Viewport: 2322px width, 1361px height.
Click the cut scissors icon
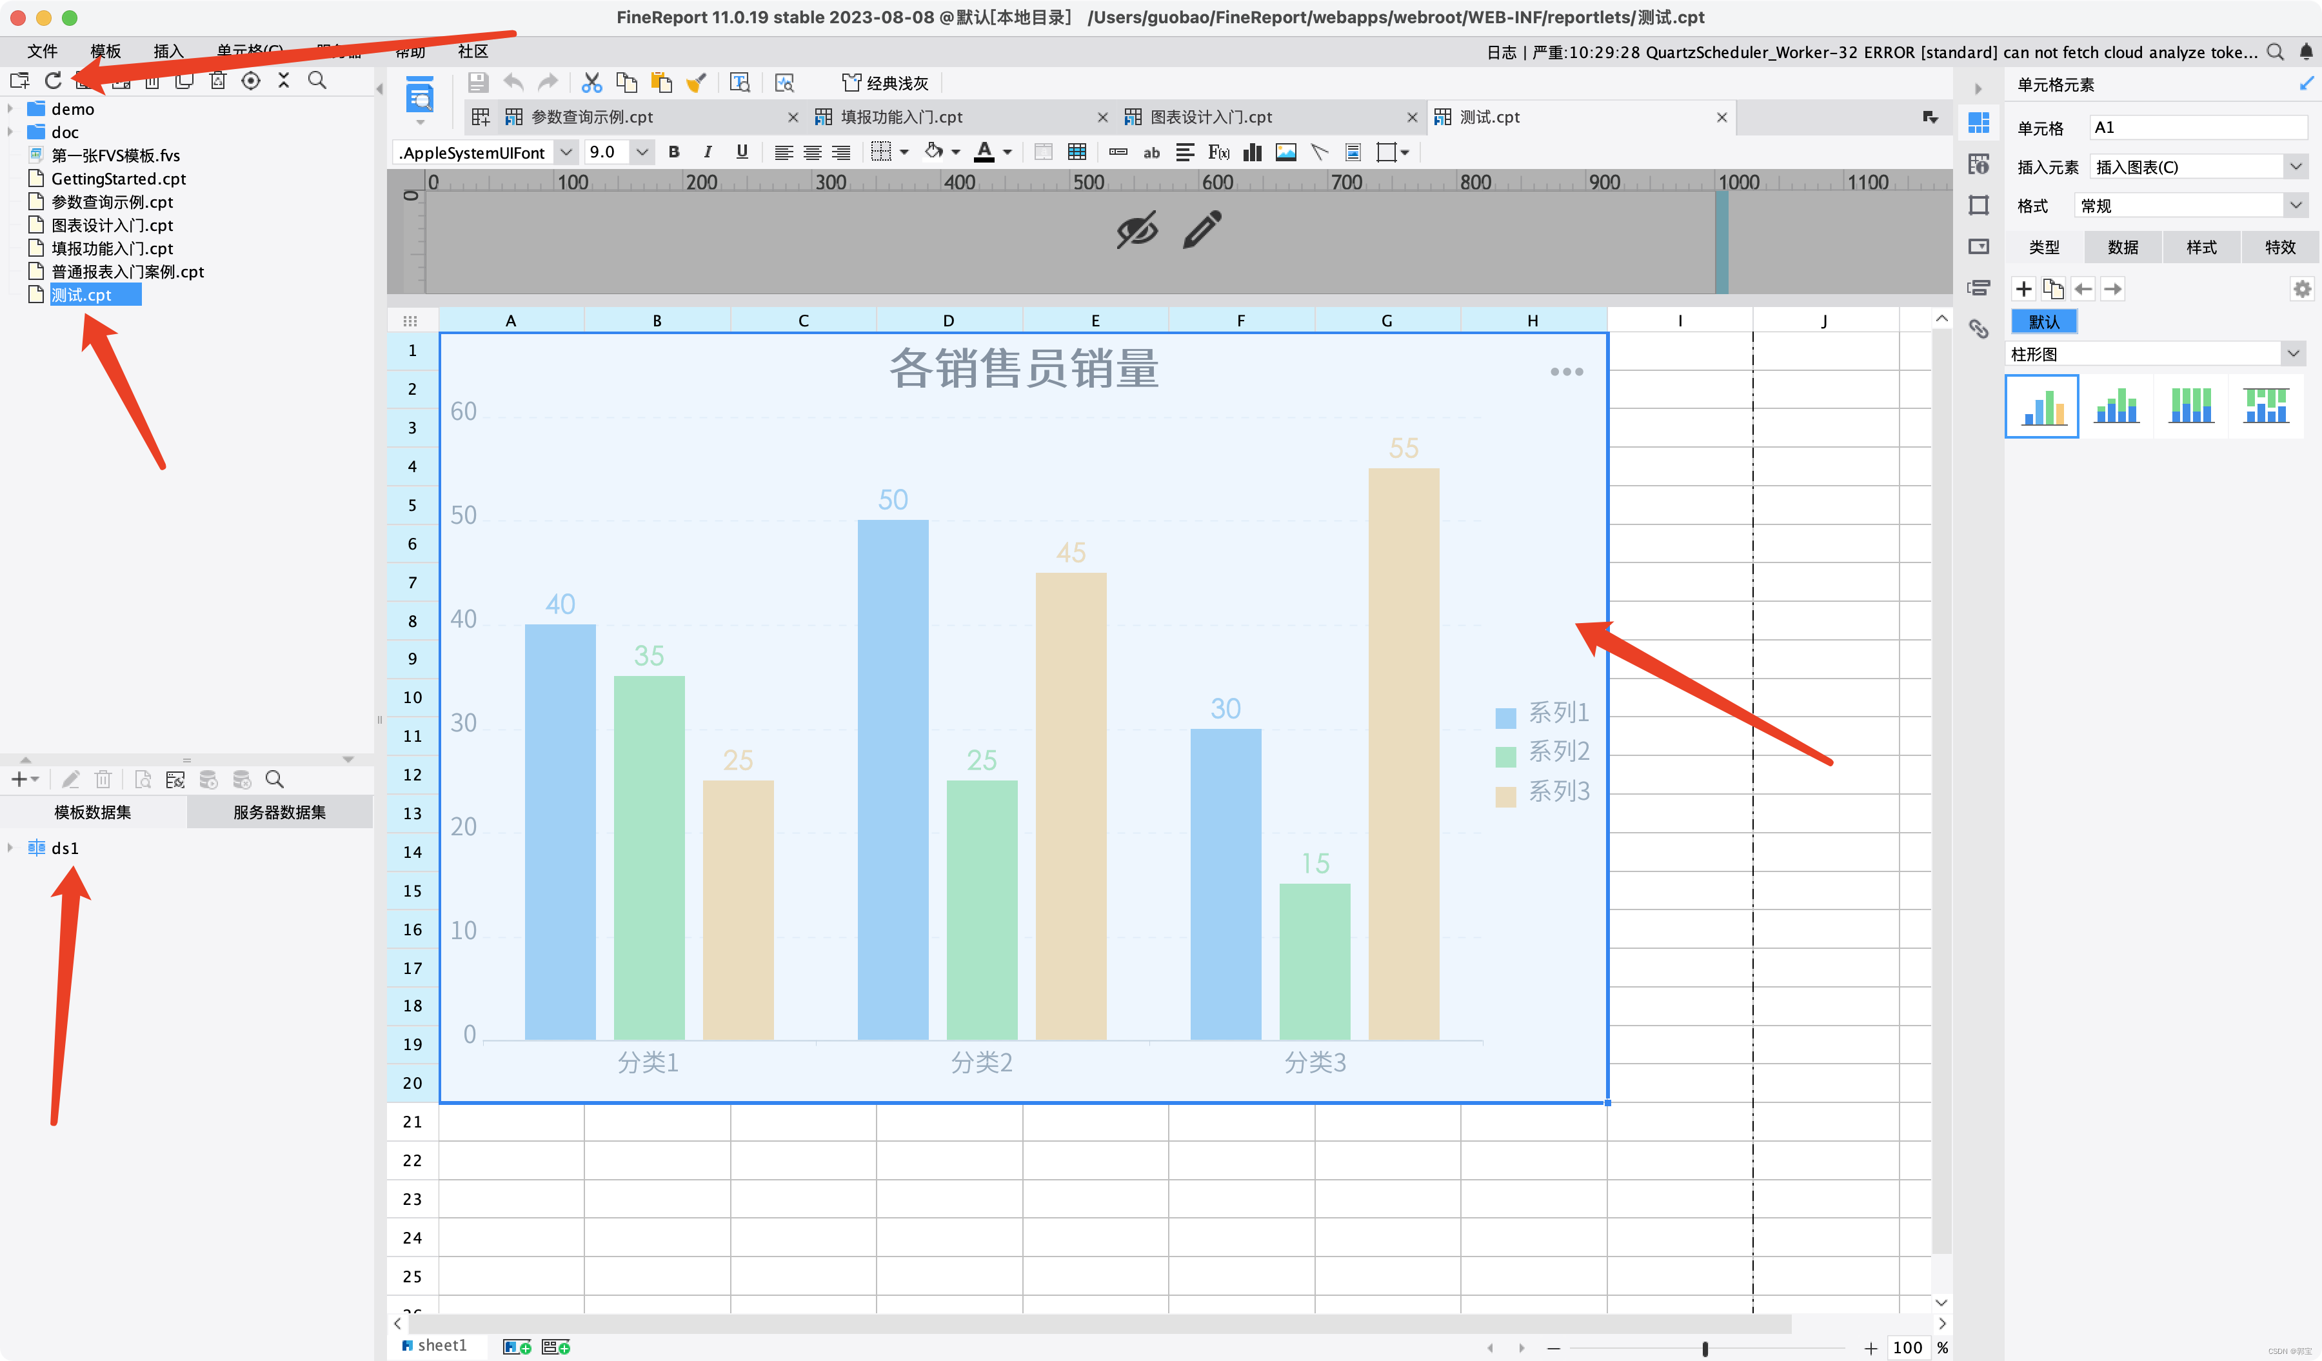591,83
